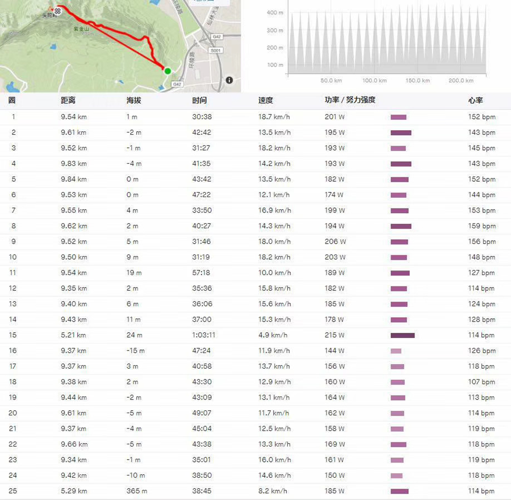Select lap 1 row in table

point(256,117)
